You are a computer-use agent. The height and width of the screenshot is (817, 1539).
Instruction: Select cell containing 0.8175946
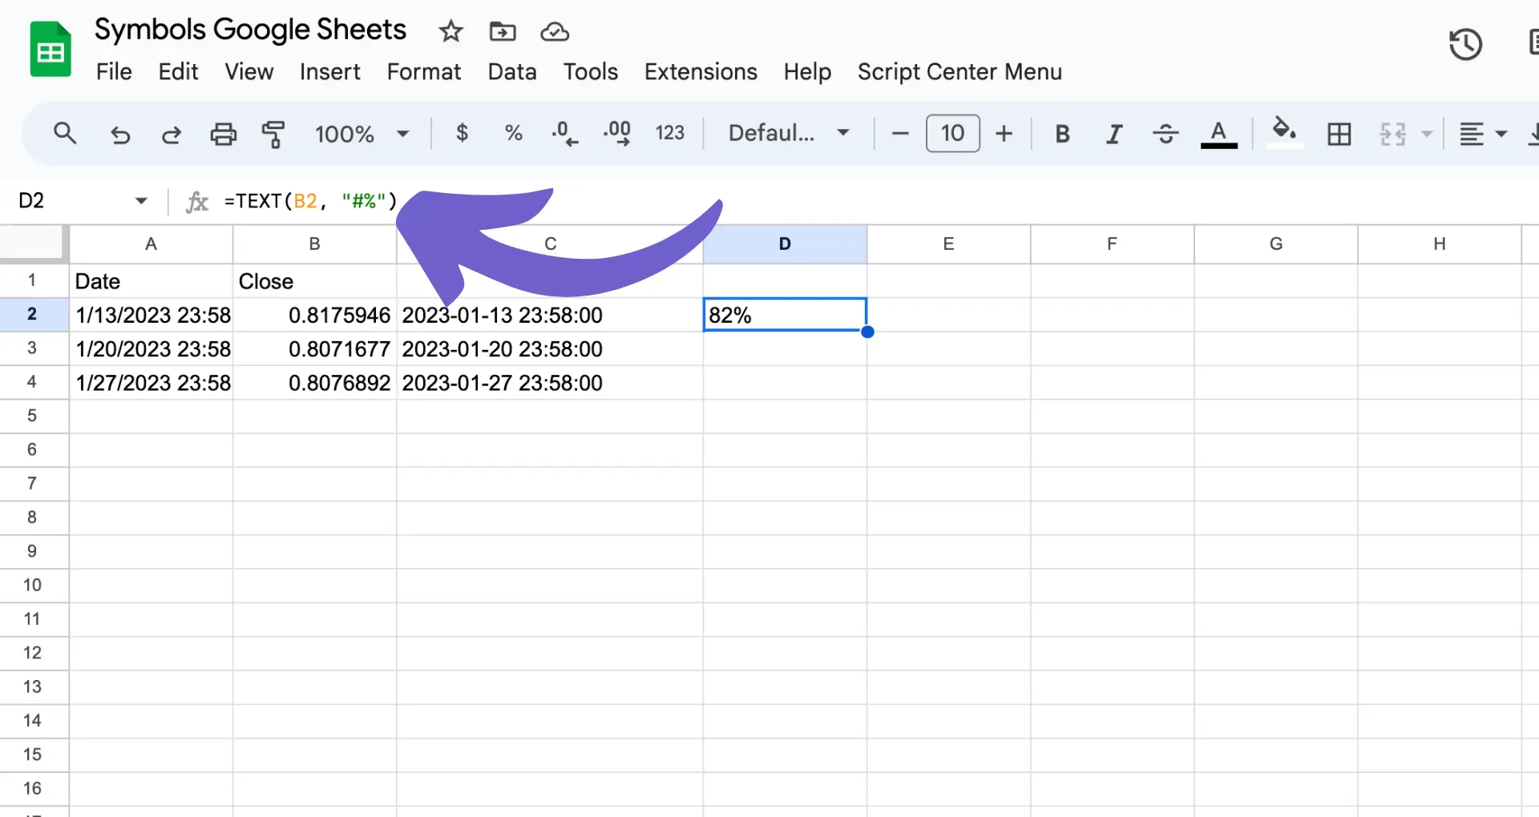pos(314,315)
